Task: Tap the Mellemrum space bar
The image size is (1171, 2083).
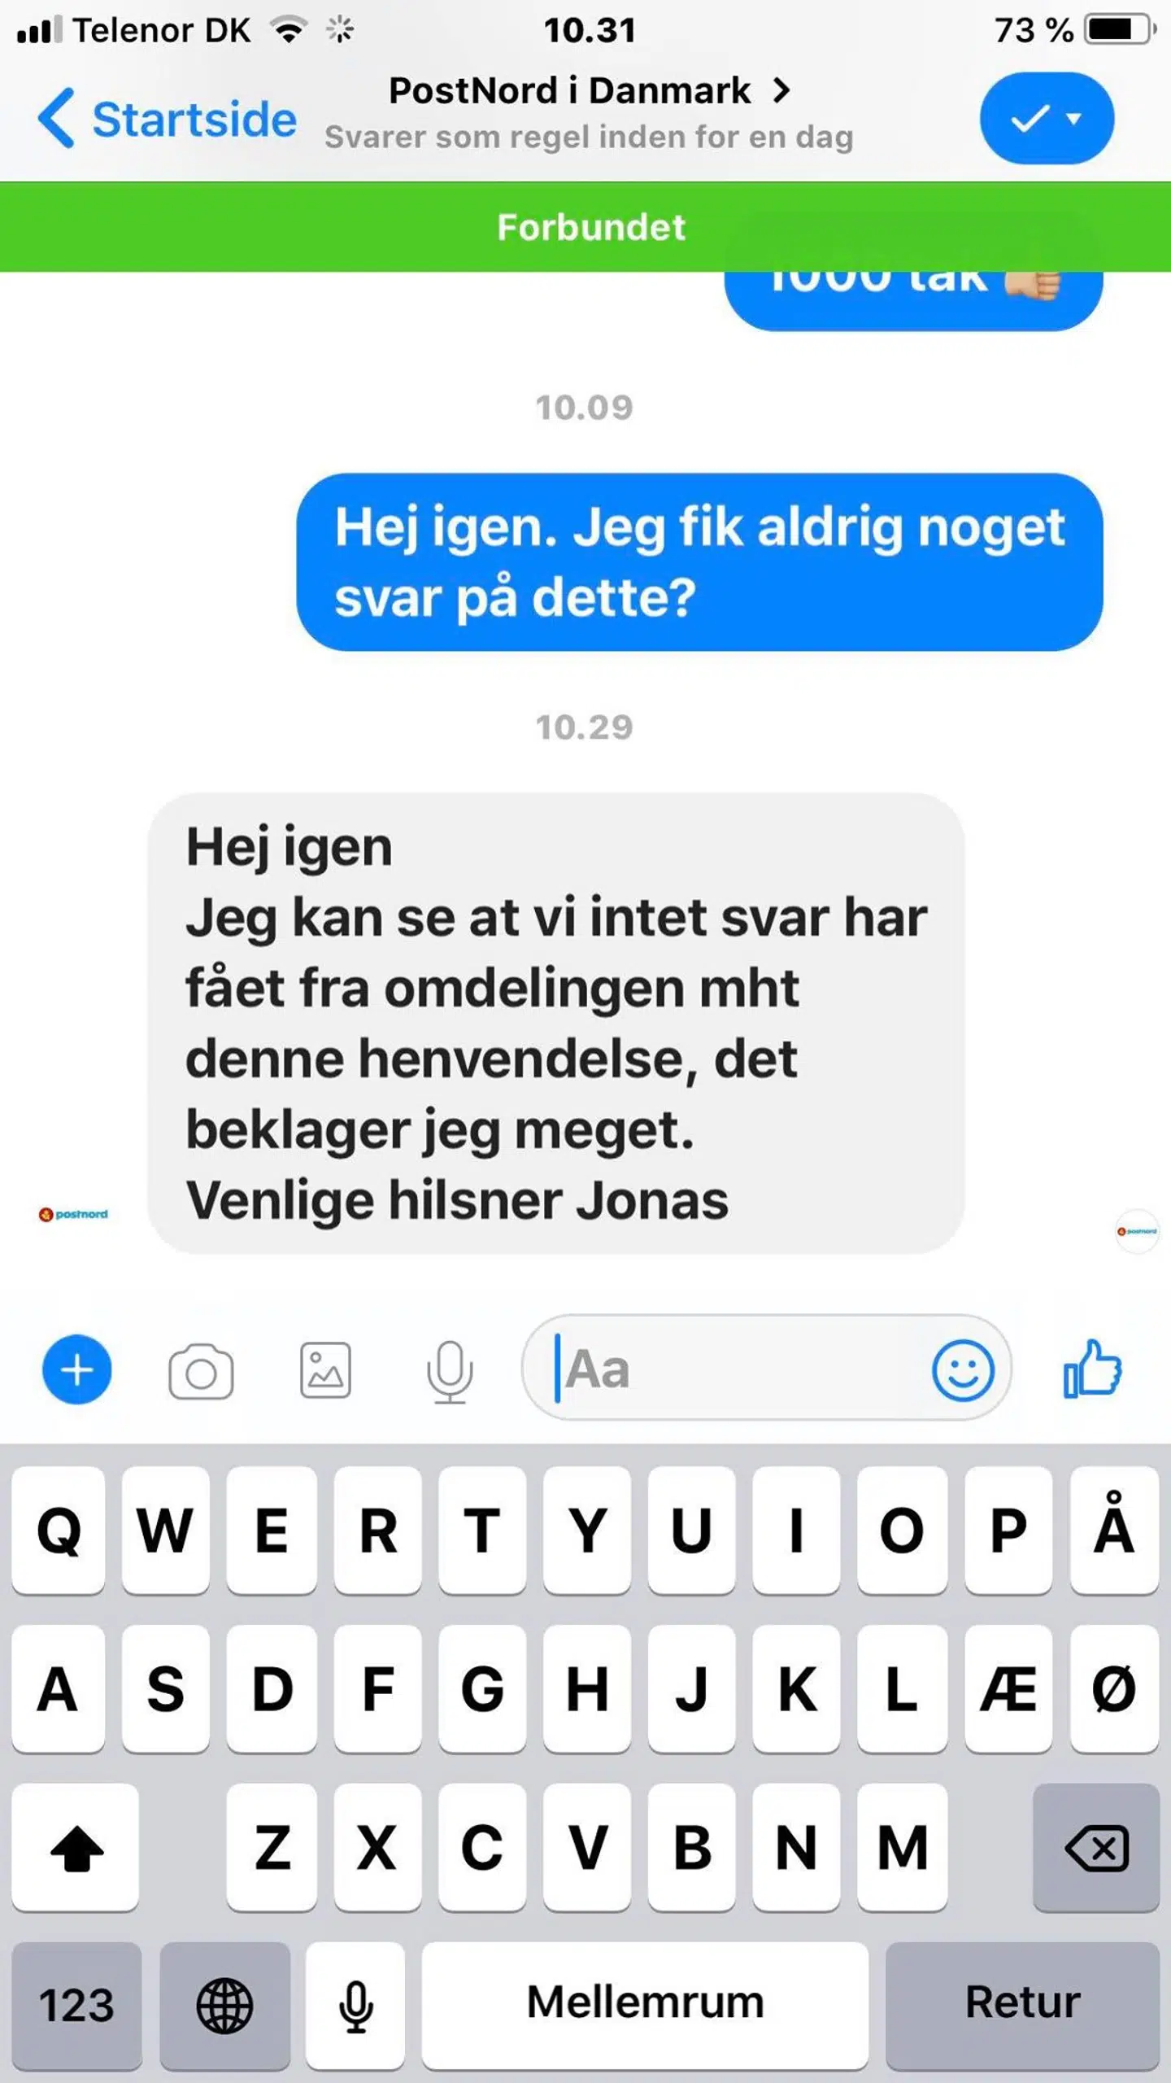Action: 645,2005
